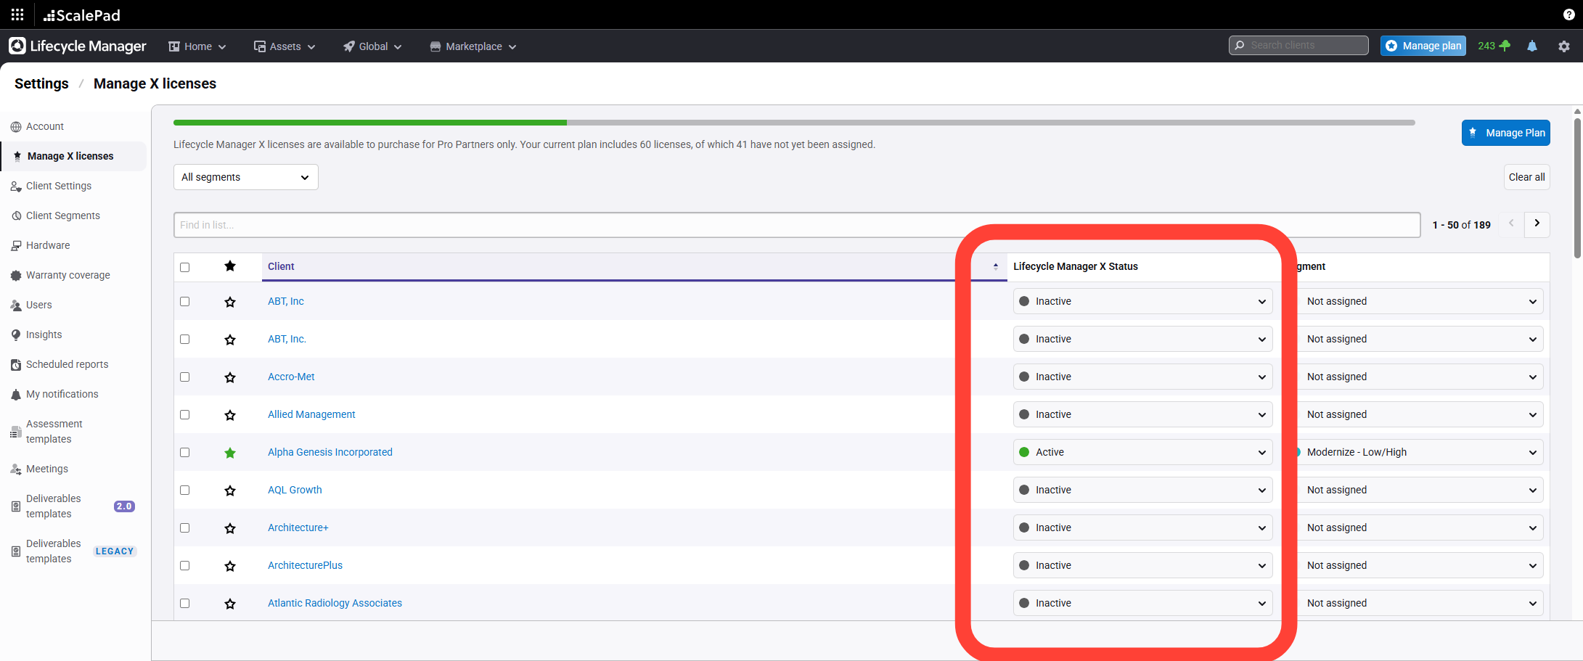1583x661 pixels.
Task: Click the blue Manage Plan button
Action: click(1505, 133)
